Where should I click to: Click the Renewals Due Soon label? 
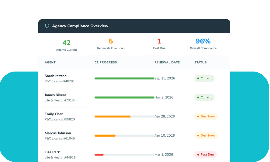tap(111, 48)
